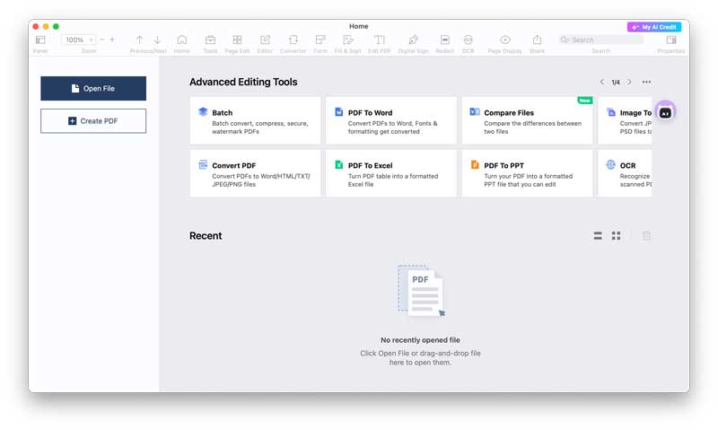Select the Edit PDF toolbar tool
The width and height of the screenshot is (718, 430).
tap(380, 40)
